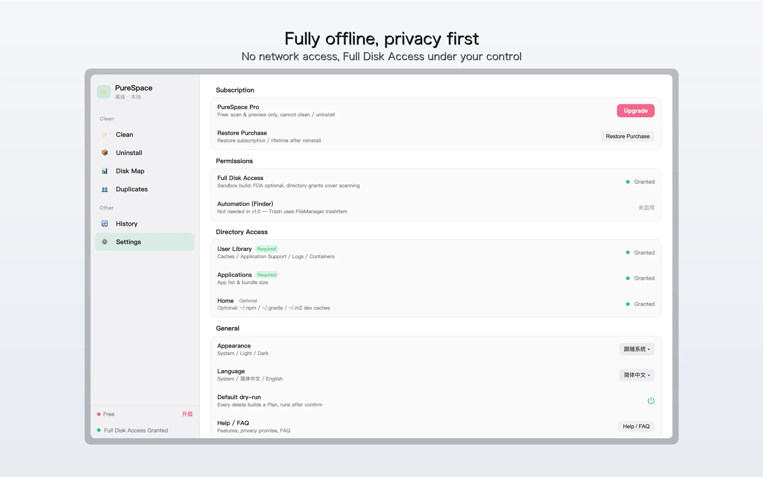Screen dimensions: 763x477
Task: Click the Full Disk Access Granted footer text
Action: 136,430
